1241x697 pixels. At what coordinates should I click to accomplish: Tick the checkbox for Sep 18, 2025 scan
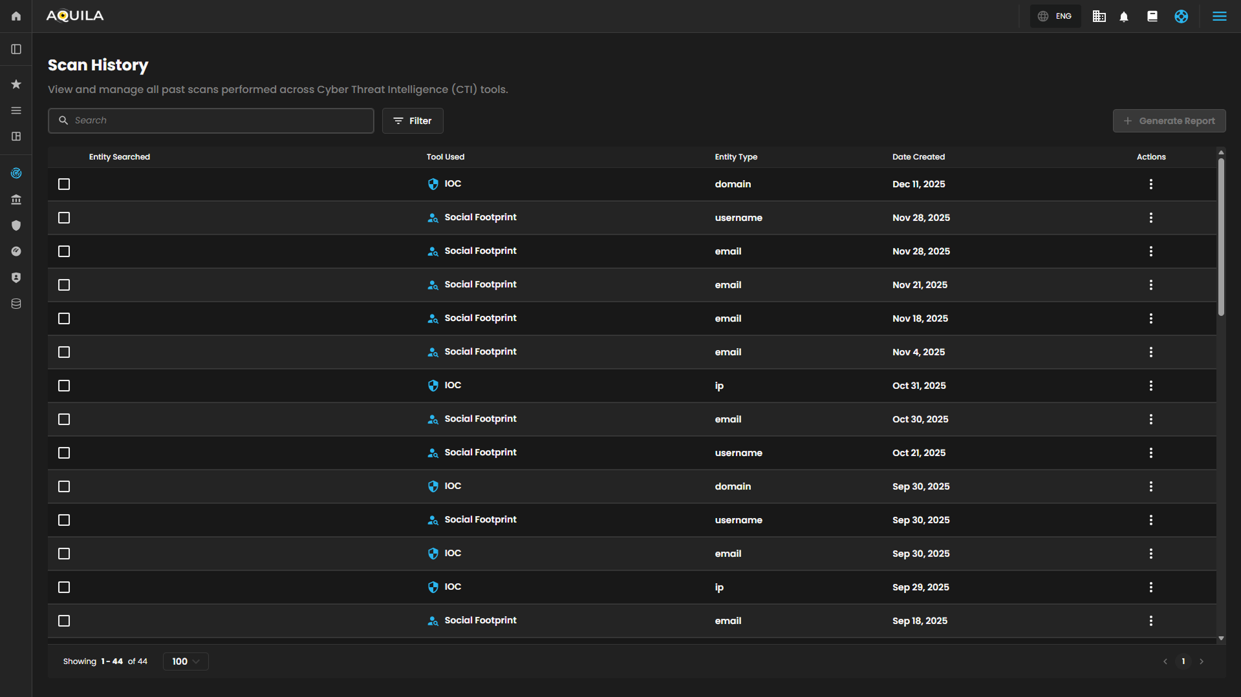pos(64,621)
